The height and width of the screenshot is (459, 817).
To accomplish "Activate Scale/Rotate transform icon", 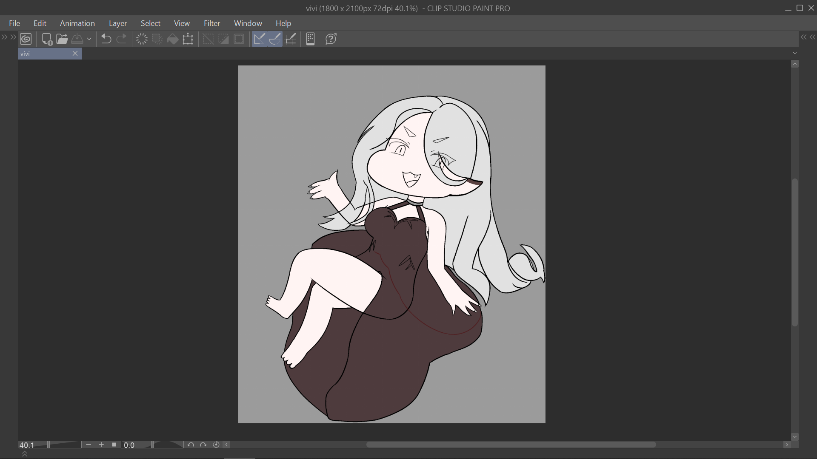I will coord(188,39).
